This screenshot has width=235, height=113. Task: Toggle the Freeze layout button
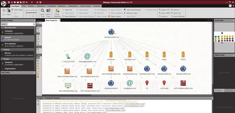38,49
